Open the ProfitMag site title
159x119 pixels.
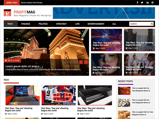24,12
